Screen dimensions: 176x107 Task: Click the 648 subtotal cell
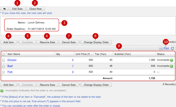click(x=153, y=66)
